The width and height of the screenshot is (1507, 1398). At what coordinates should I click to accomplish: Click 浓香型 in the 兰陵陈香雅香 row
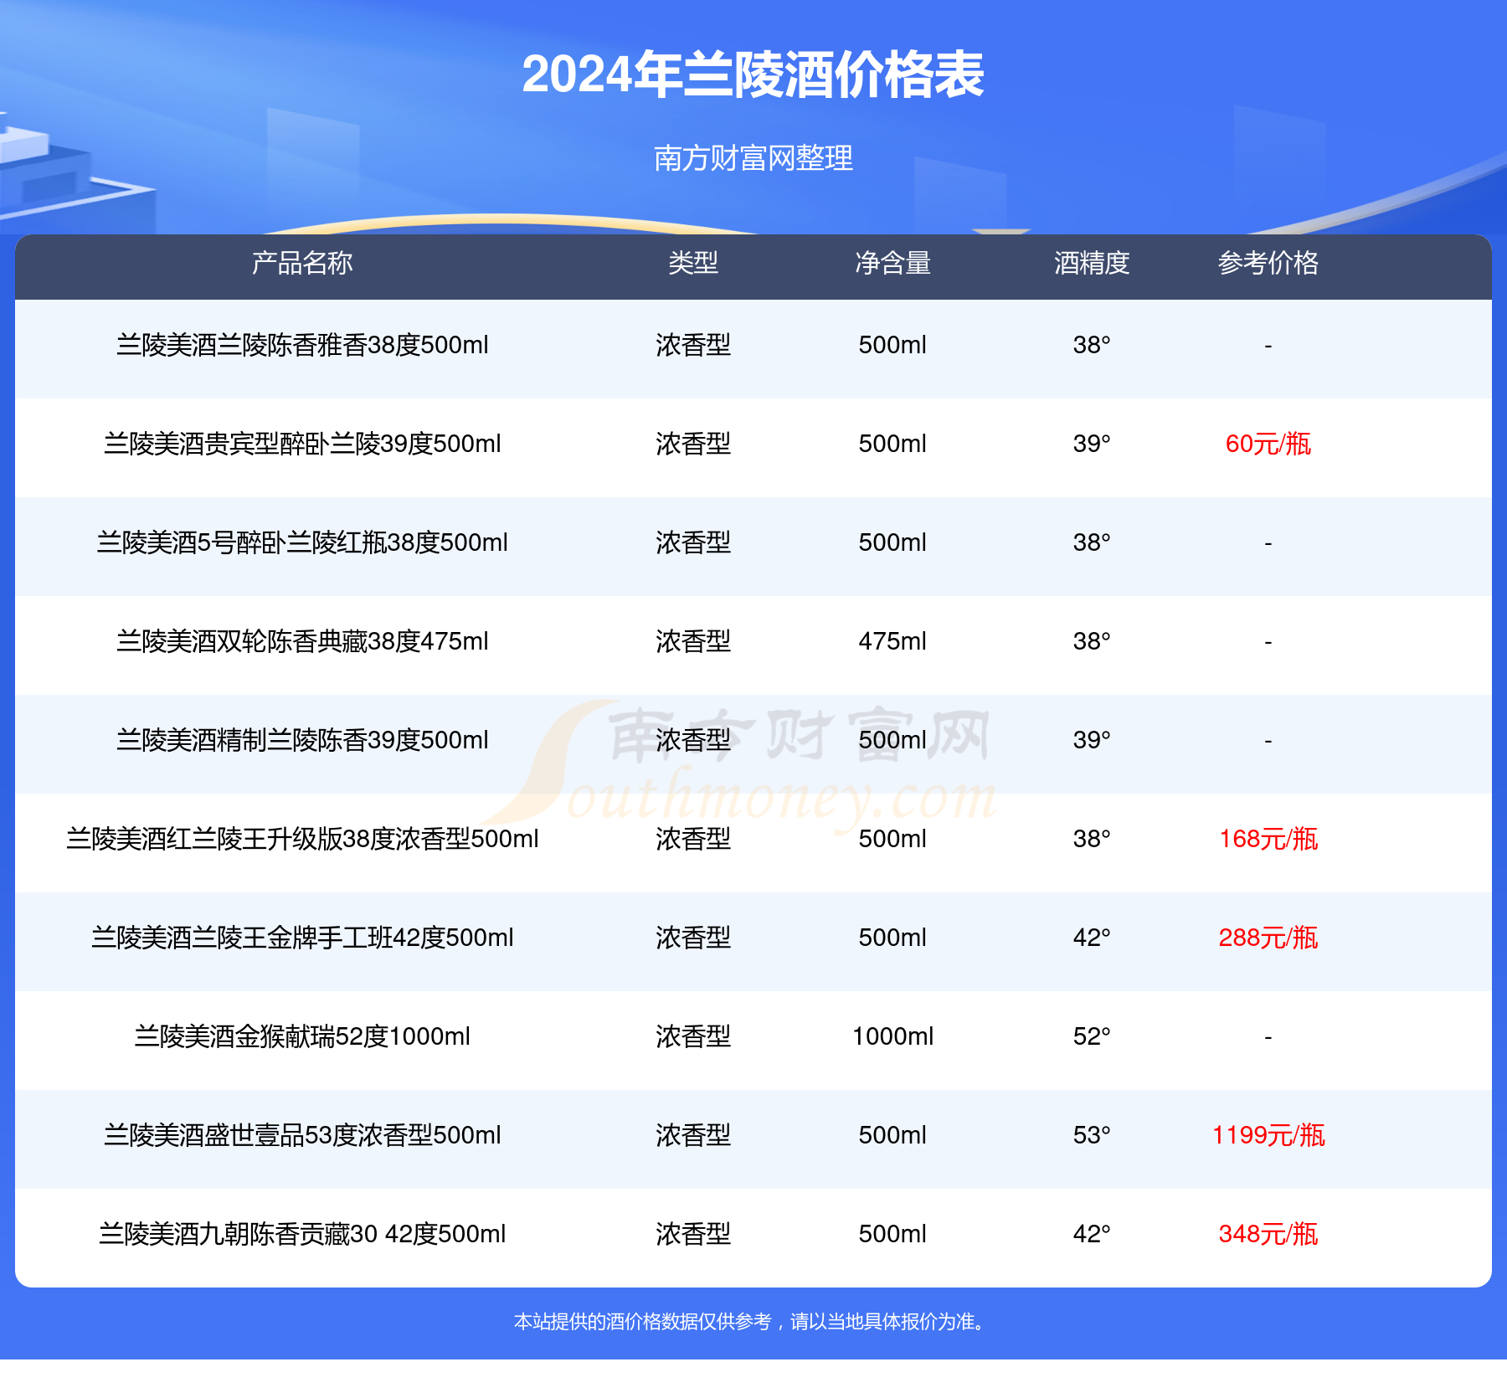point(693,345)
